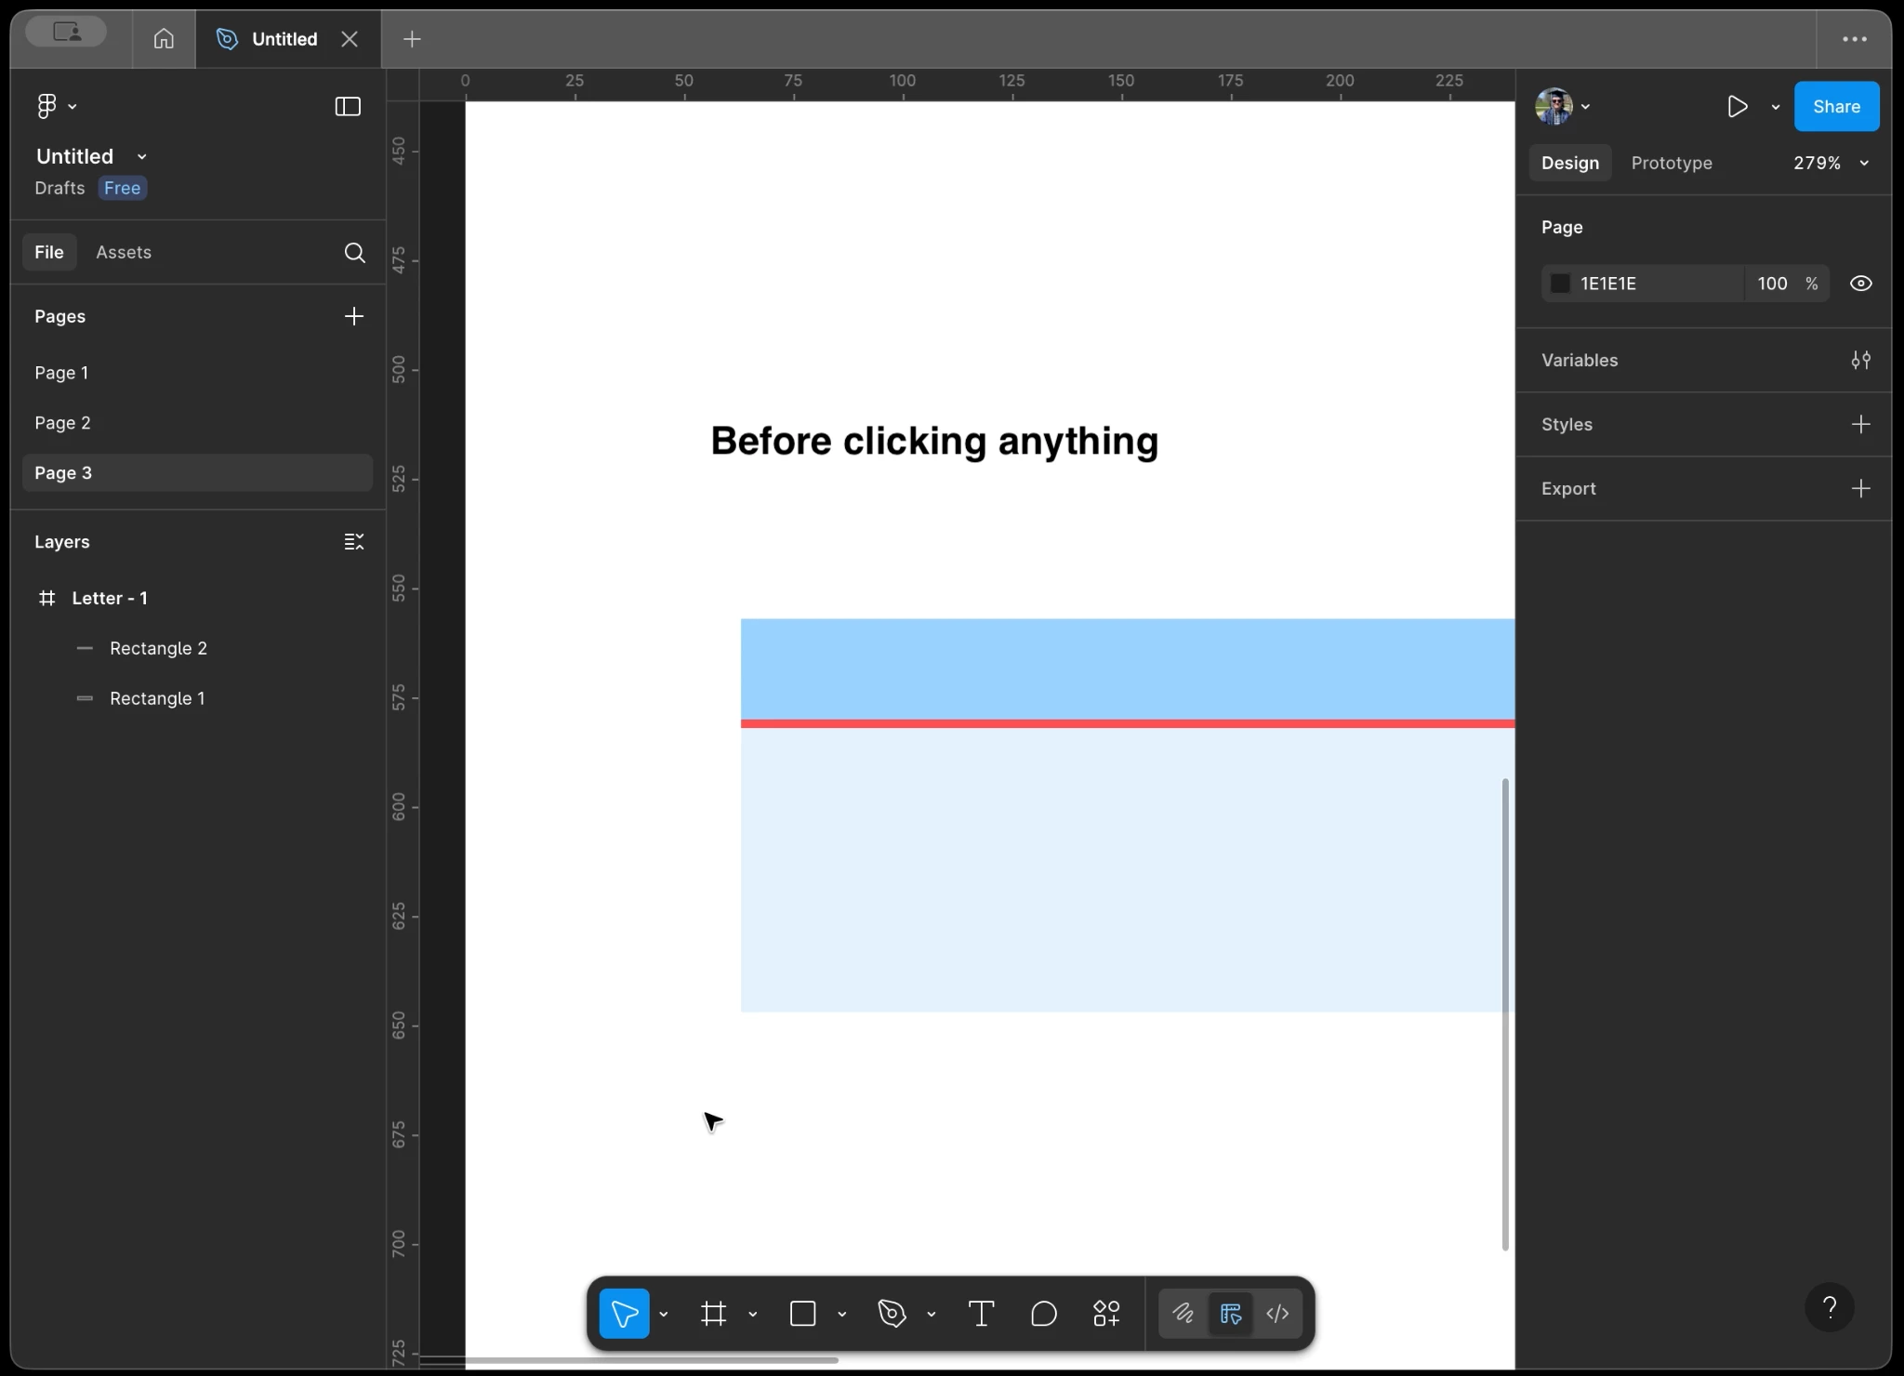Expand the Untitled file name dropdown

[142, 157]
